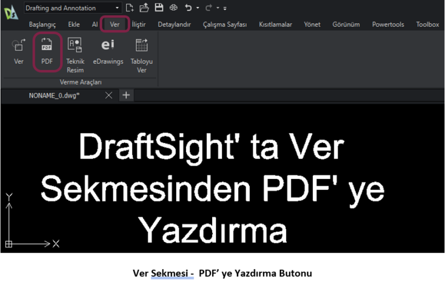Click the print icon in quick access toolbar
Viewport: 445px width, 282px height.
(x=173, y=8)
